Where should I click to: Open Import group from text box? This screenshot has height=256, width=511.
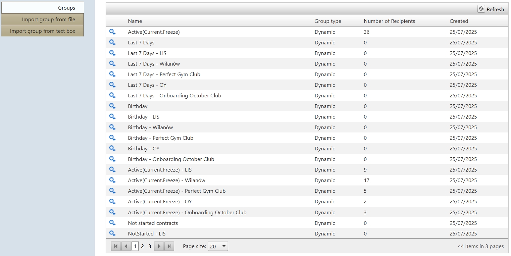click(x=43, y=31)
